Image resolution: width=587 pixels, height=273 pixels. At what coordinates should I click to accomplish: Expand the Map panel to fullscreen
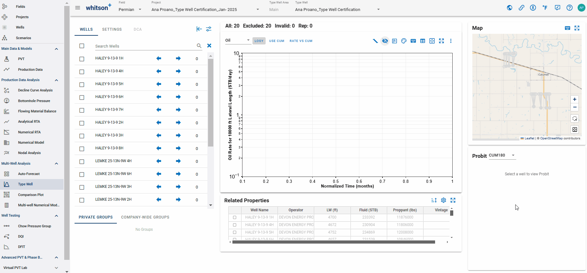point(577,28)
